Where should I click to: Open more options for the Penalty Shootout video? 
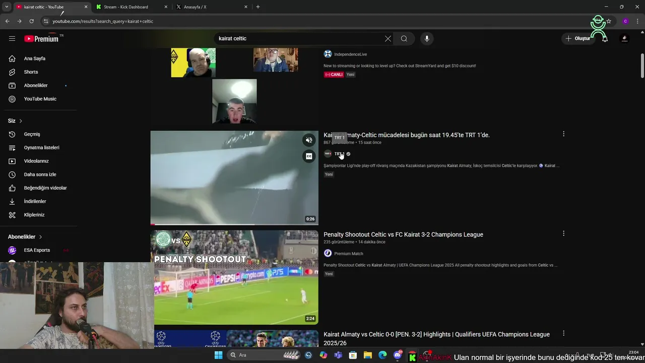click(563, 233)
